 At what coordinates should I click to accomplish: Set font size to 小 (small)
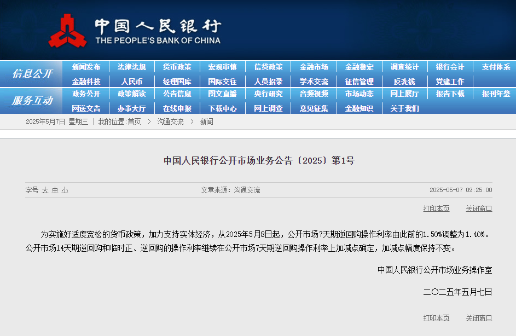65,190
